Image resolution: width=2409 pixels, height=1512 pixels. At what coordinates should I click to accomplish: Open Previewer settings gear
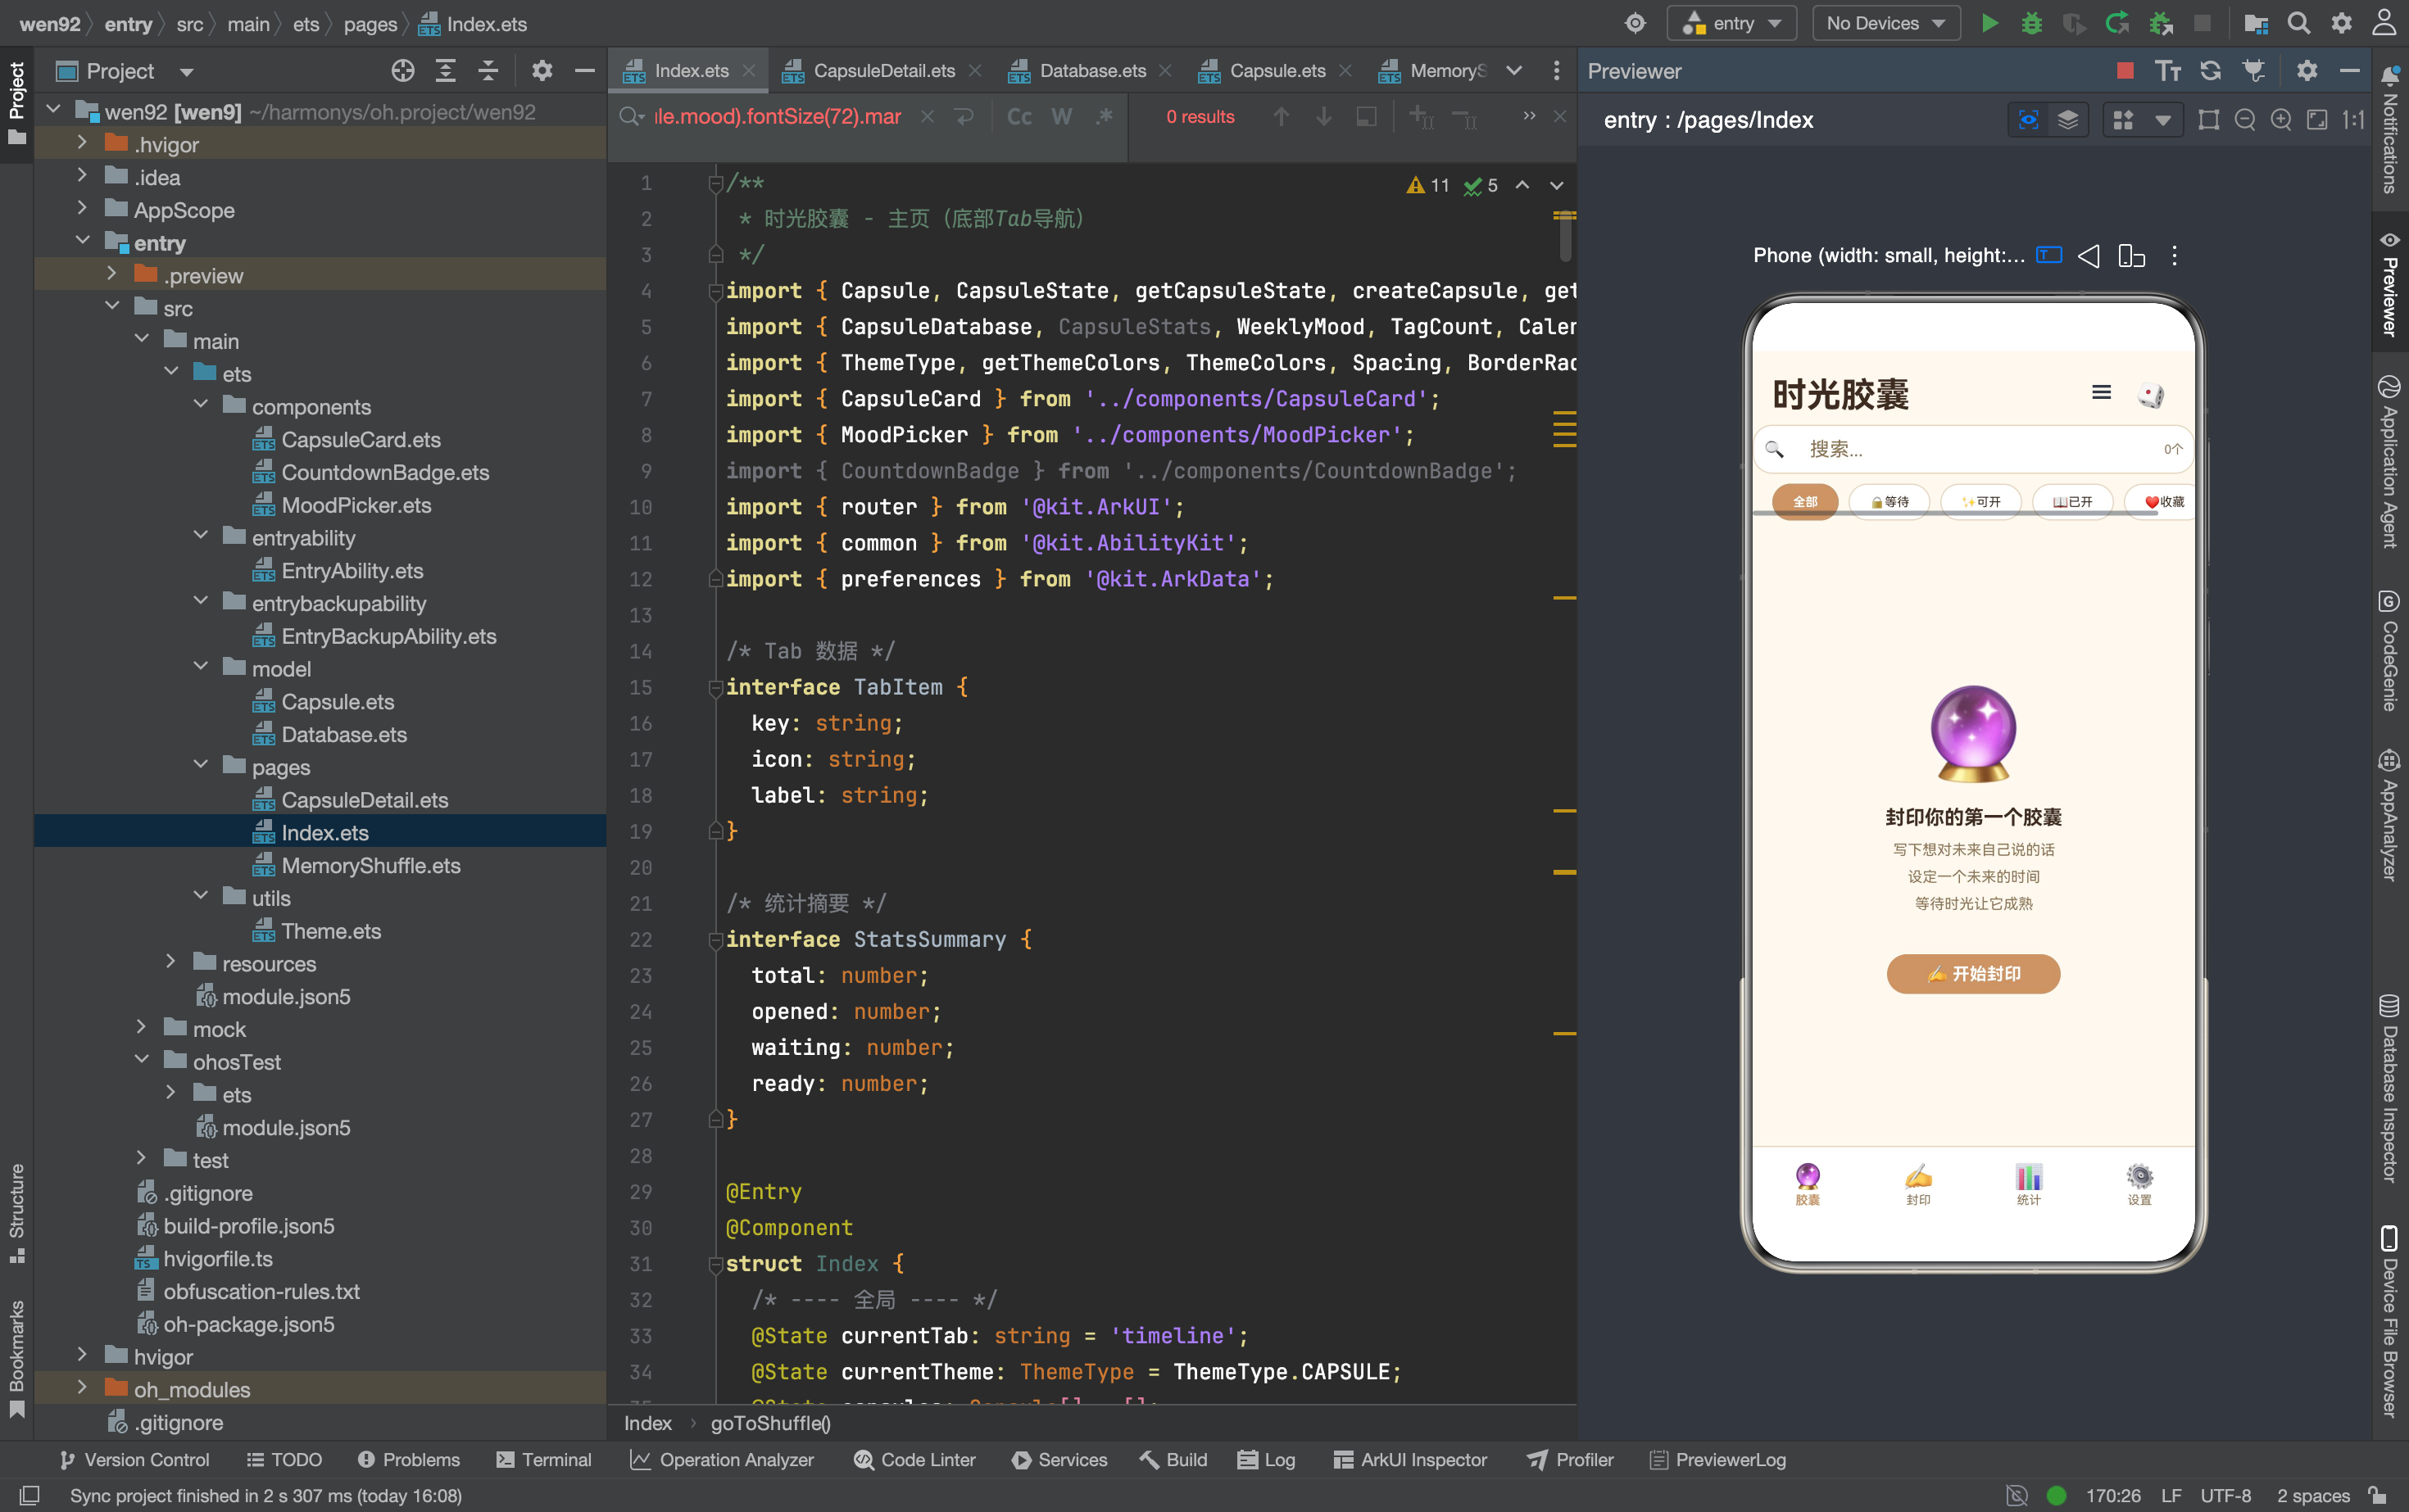[2307, 70]
